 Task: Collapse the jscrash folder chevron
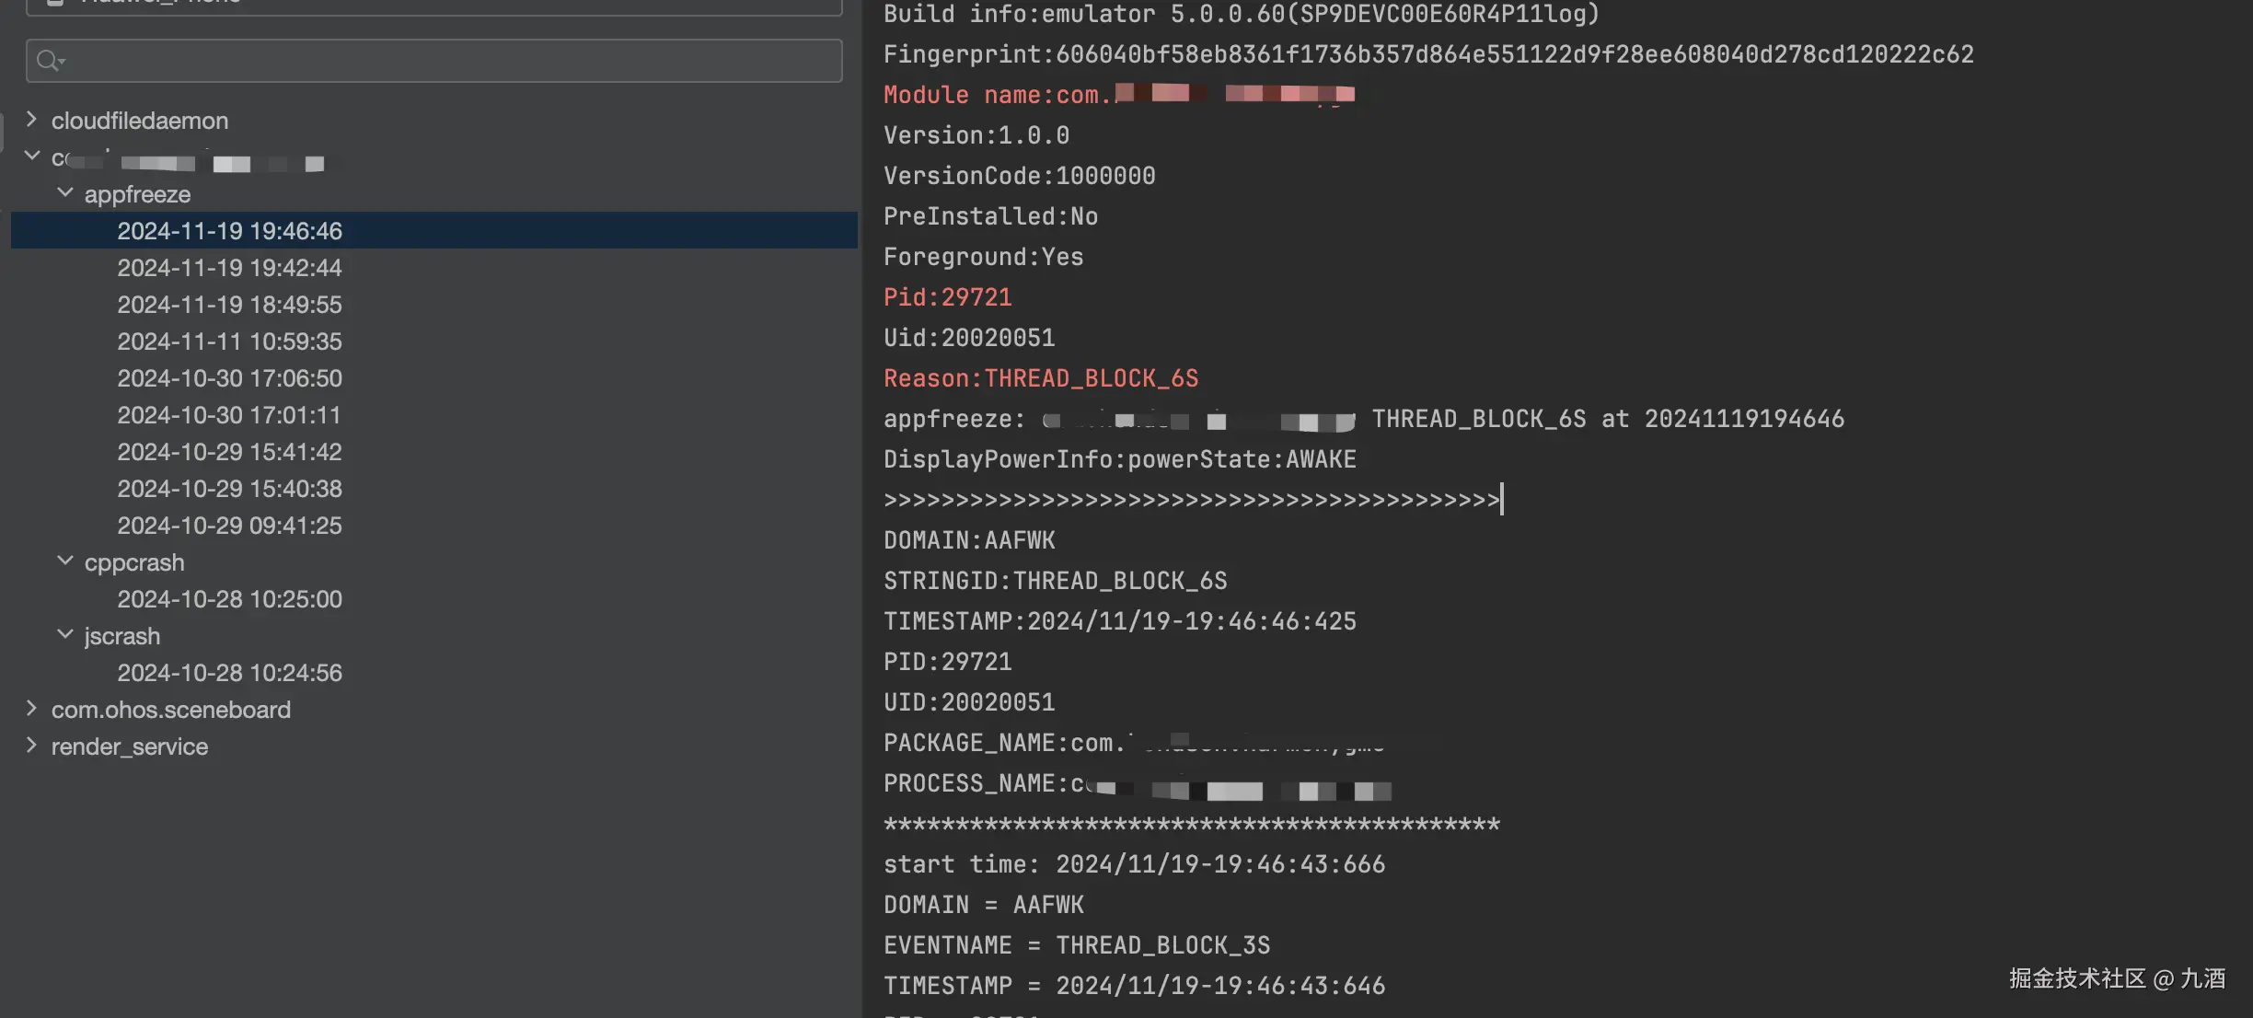[64, 635]
